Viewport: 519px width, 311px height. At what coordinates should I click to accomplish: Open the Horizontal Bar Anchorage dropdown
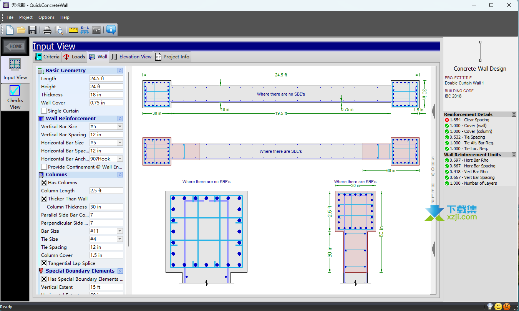coord(120,159)
